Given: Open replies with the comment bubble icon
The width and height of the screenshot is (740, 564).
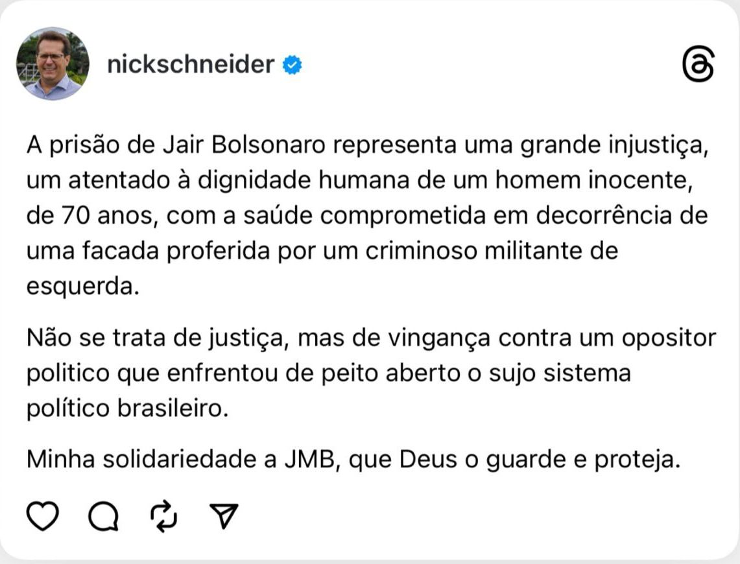Looking at the screenshot, I should click(x=103, y=517).
